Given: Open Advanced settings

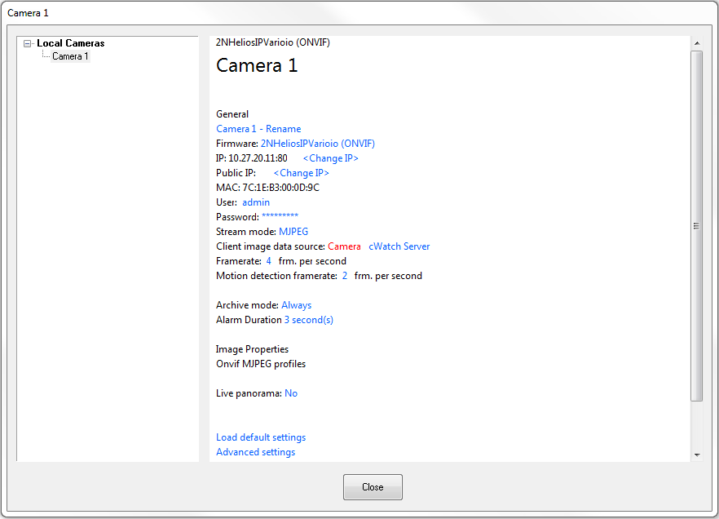Looking at the screenshot, I should tap(255, 452).
